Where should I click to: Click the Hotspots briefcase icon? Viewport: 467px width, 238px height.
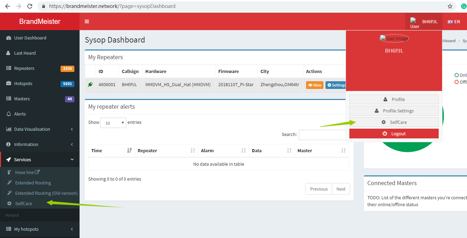click(9, 84)
